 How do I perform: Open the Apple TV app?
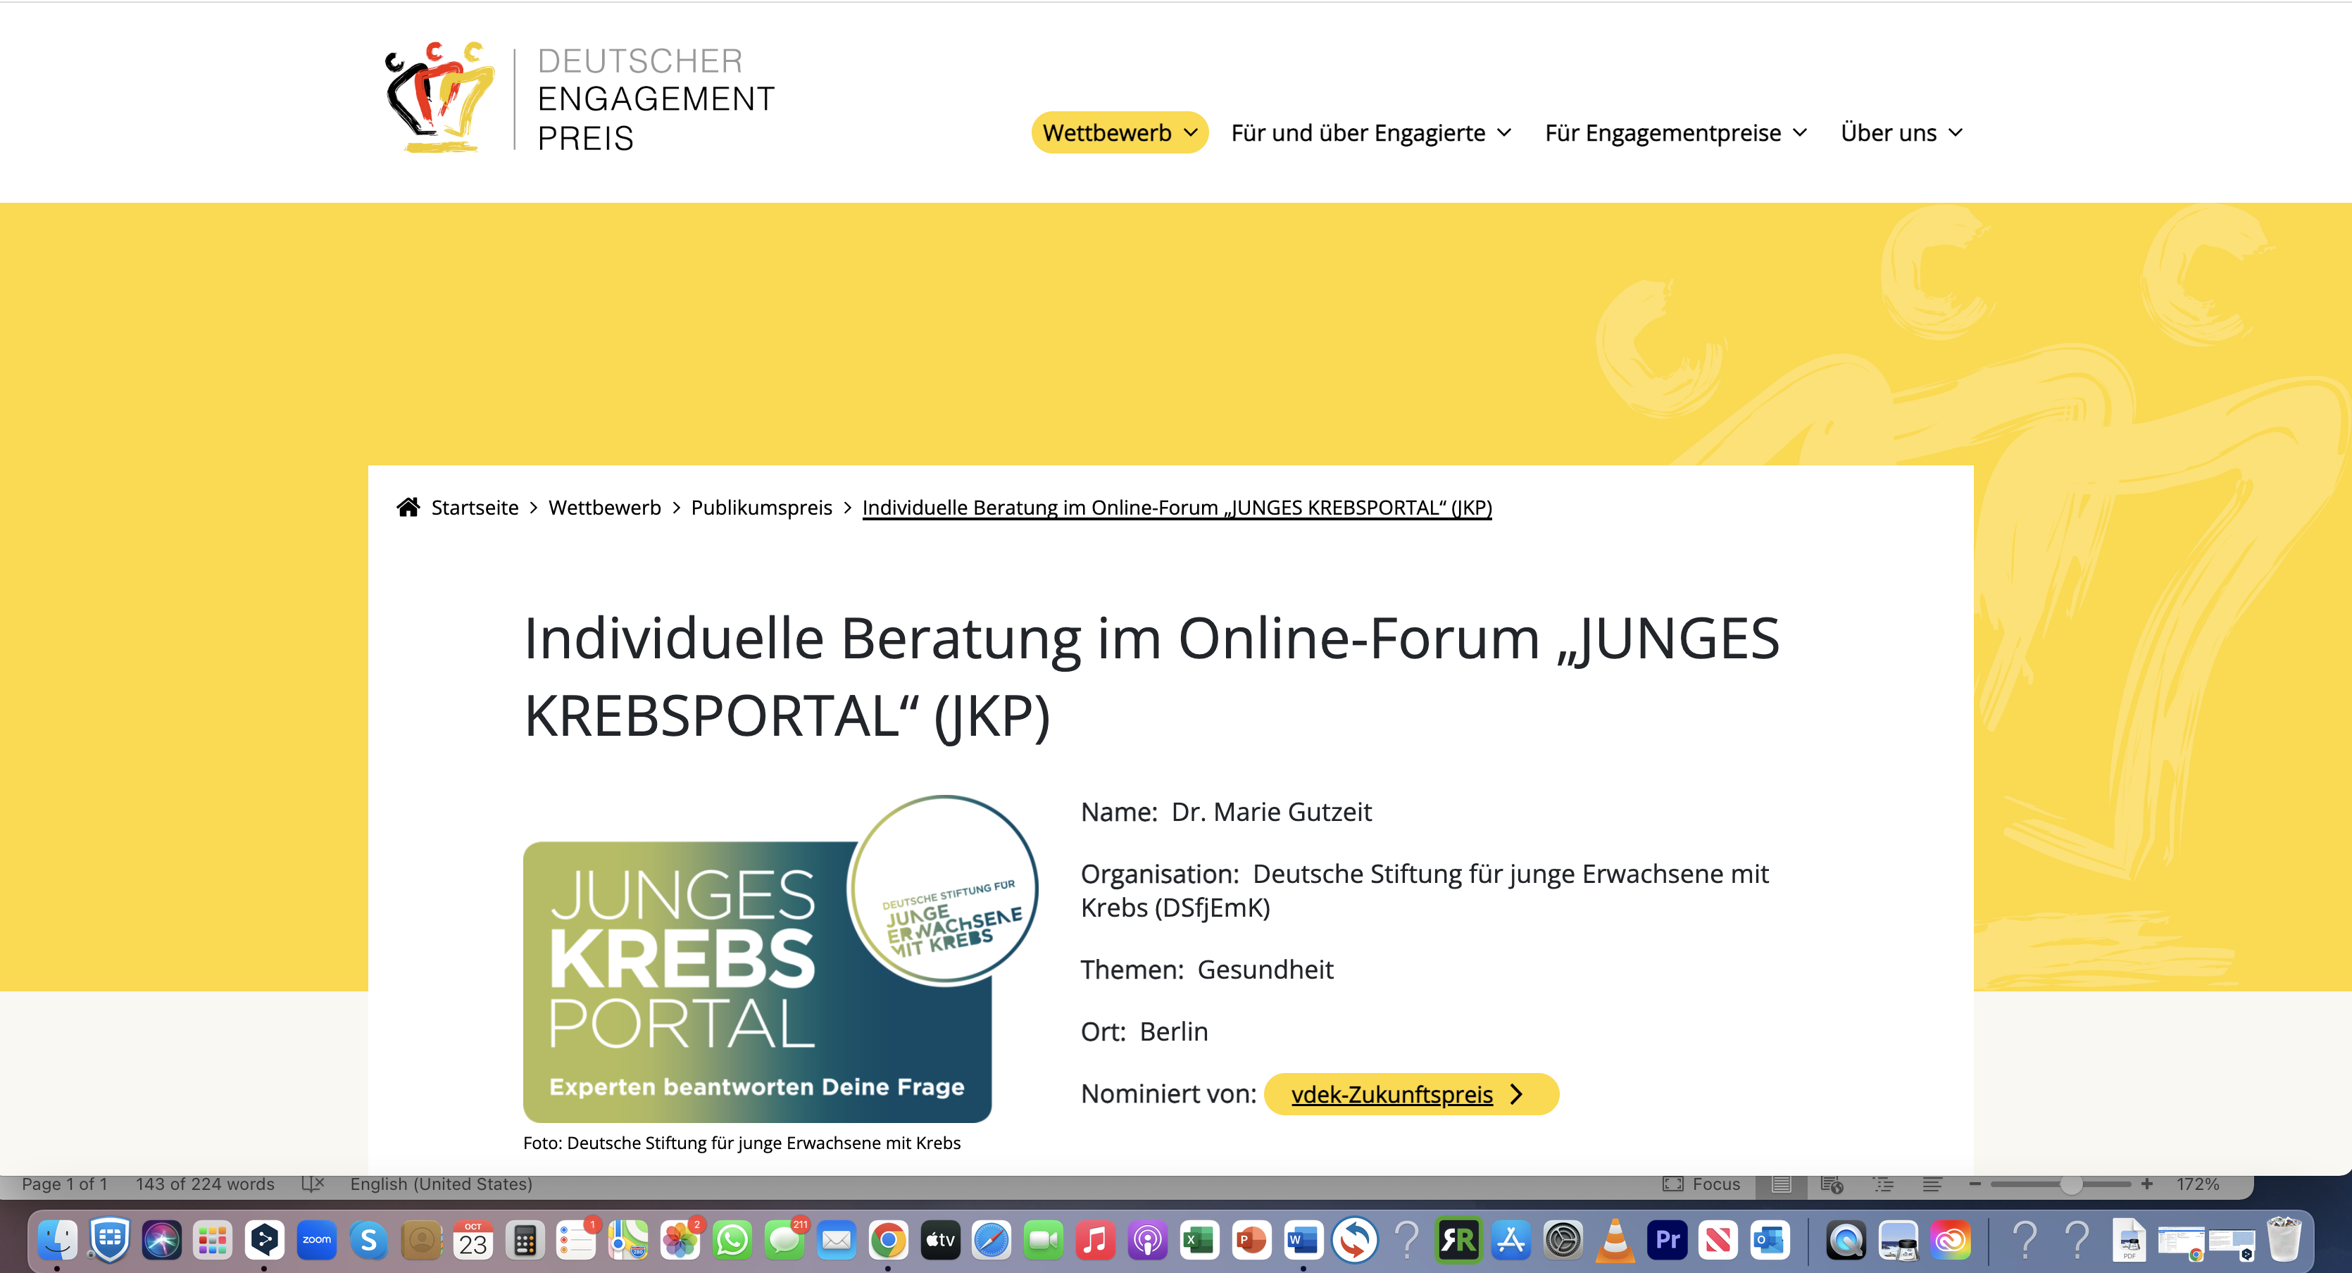(x=940, y=1239)
